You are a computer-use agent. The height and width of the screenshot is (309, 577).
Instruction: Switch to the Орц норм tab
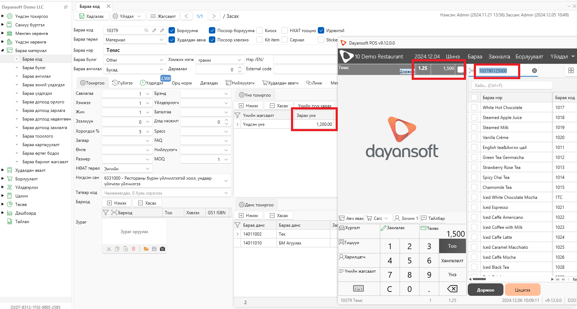pyautogui.click(x=181, y=83)
